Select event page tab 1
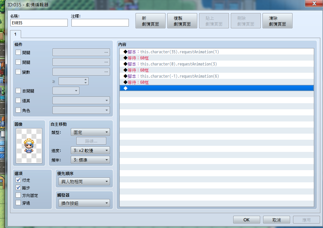The height and width of the screenshot is (228, 323). pos(16,34)
